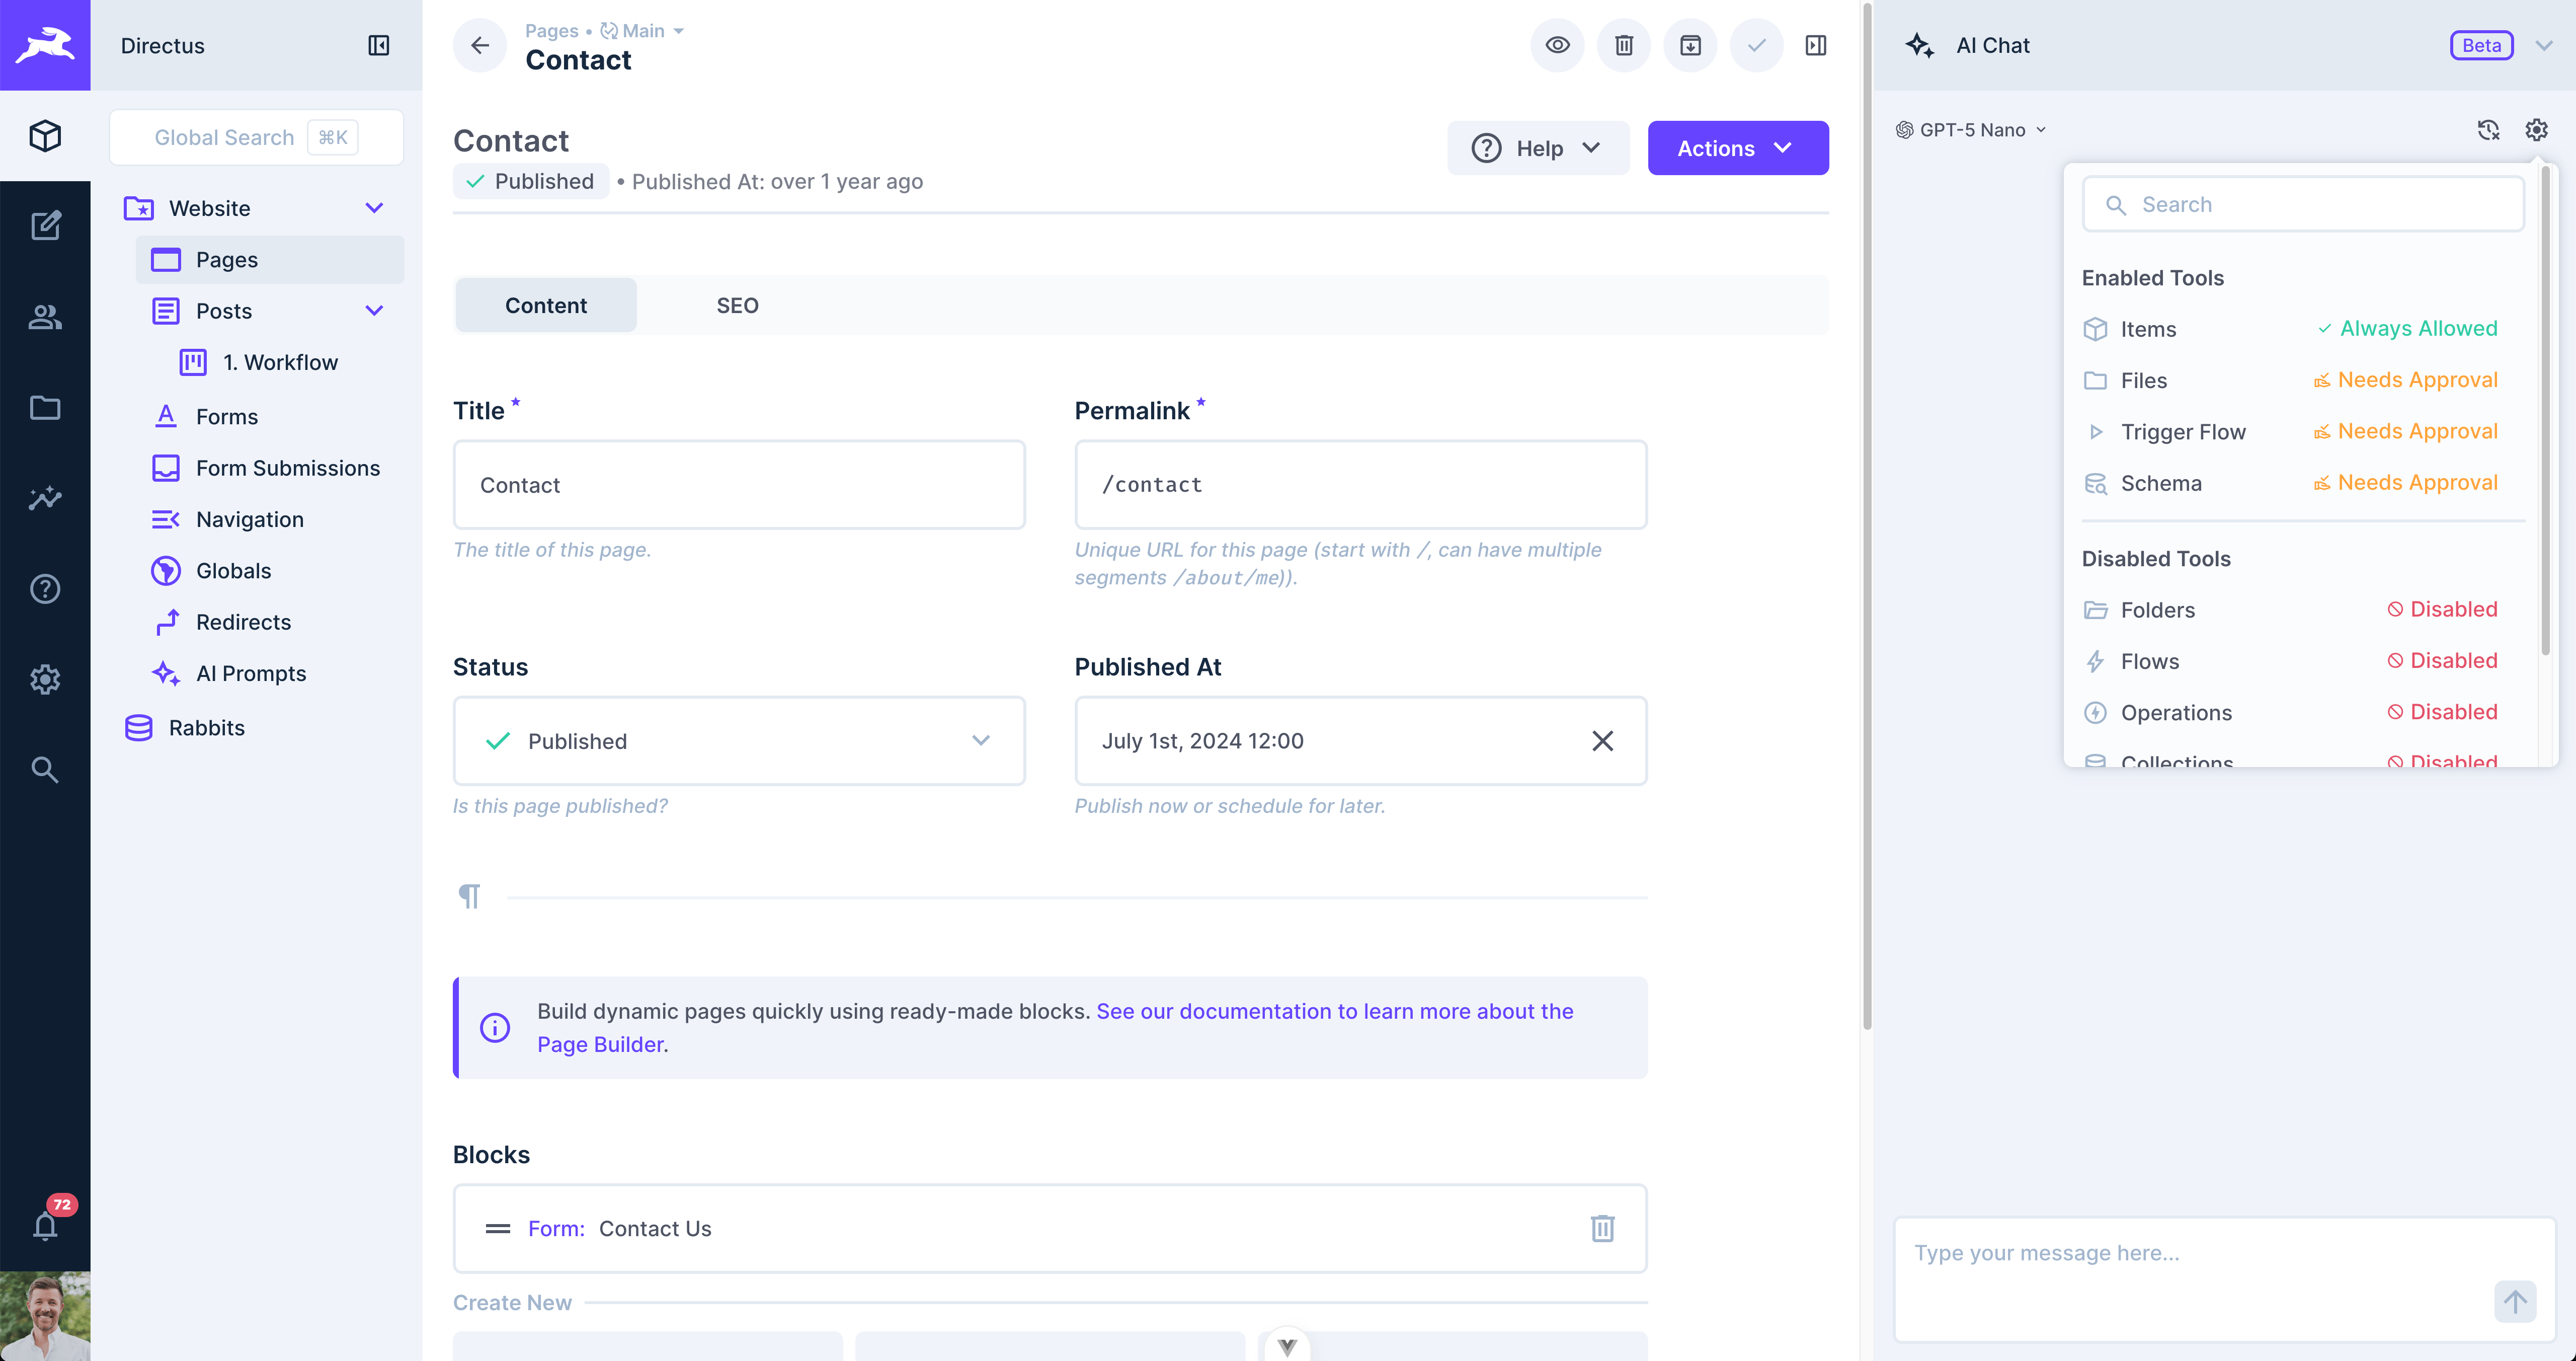
Task: Open AI Chat tool settings gear
Action: (x=2537, y=130)
